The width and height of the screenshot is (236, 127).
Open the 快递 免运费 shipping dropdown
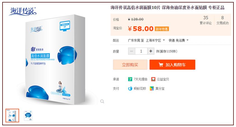click(x=188, y=40)
